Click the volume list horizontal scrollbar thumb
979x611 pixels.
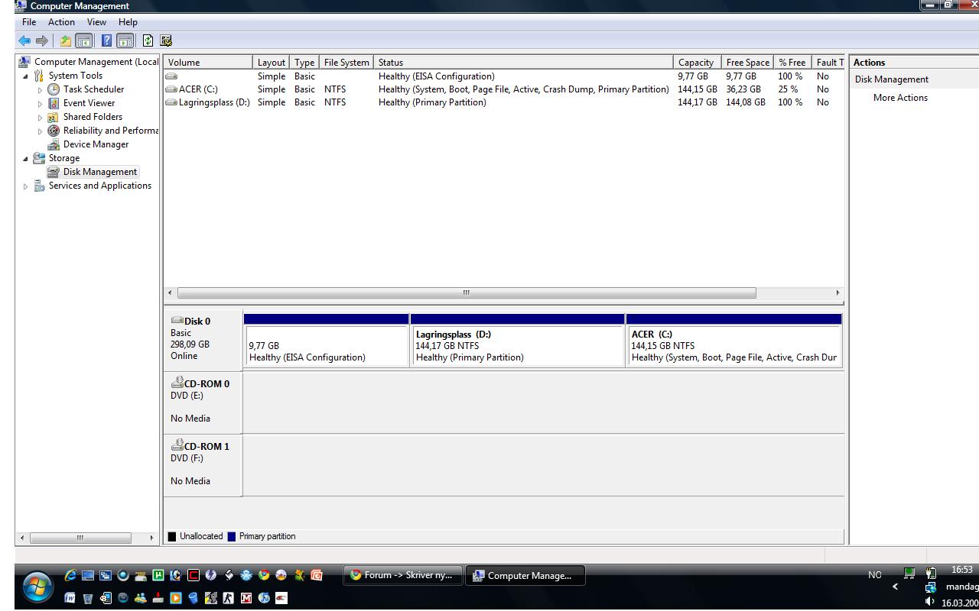coord(467,293)
